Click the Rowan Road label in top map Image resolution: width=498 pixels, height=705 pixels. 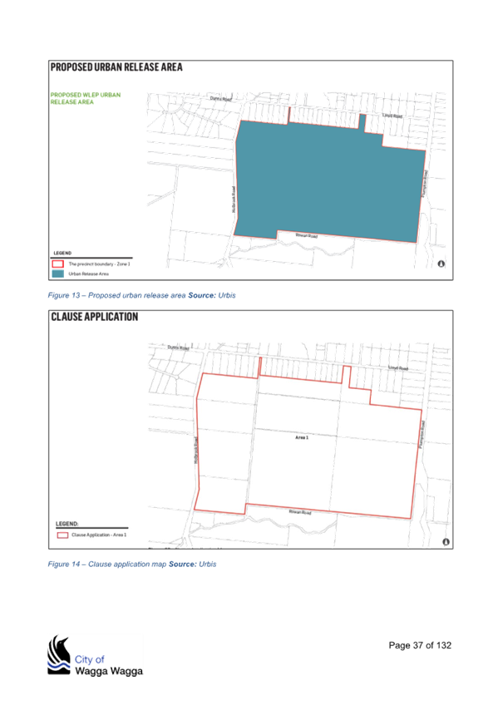(x=307, y=235)
